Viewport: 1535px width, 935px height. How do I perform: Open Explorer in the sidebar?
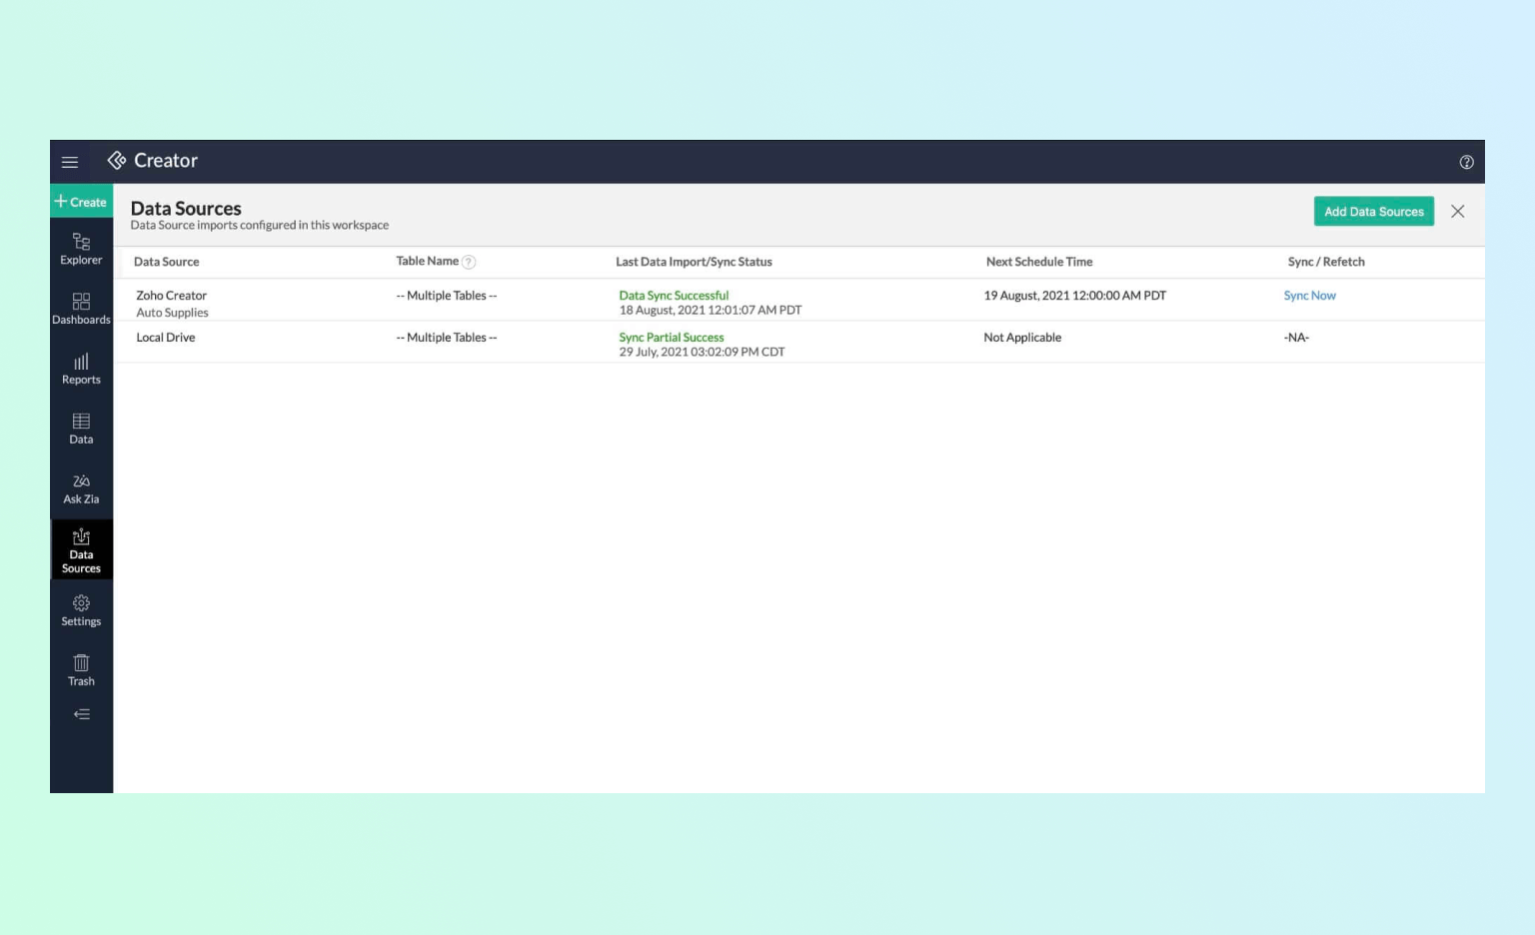coord(81,249)
